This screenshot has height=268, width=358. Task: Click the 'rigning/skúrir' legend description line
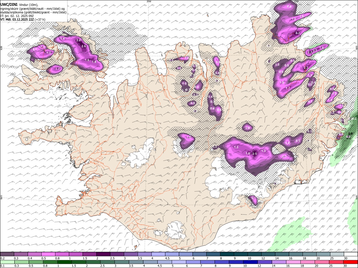(33, 9)
